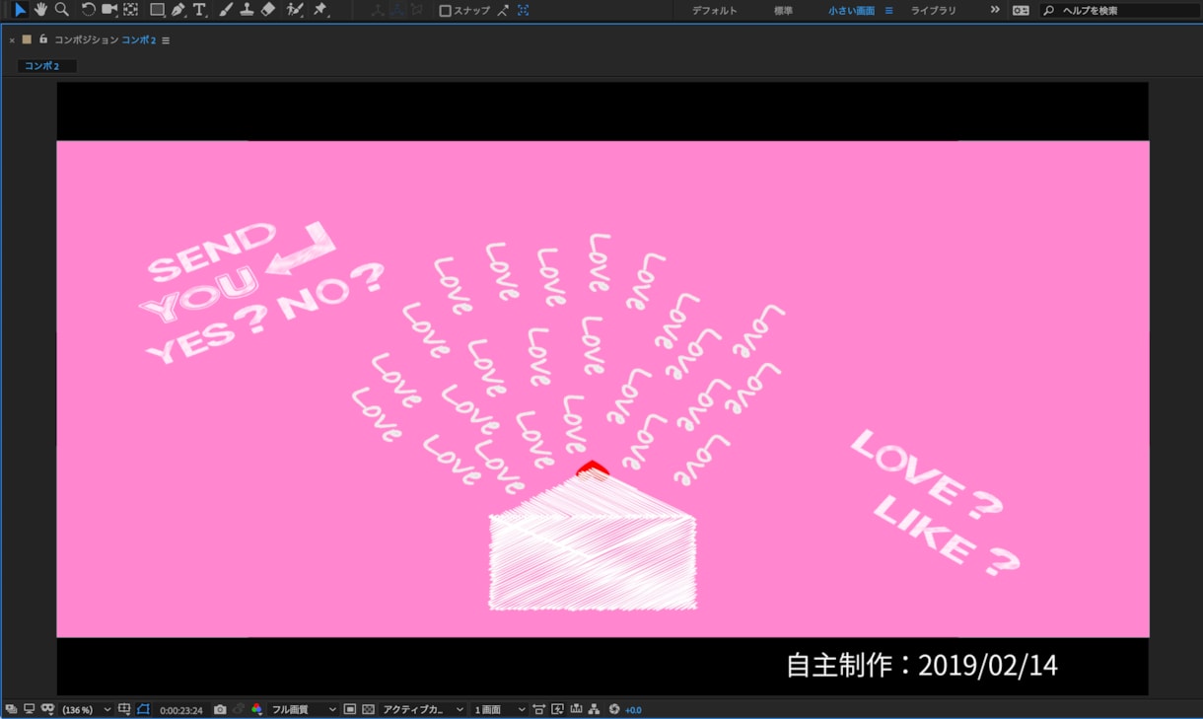
Task: Open the 136% magnification dropdown
Action: click(x=87, y=710)
